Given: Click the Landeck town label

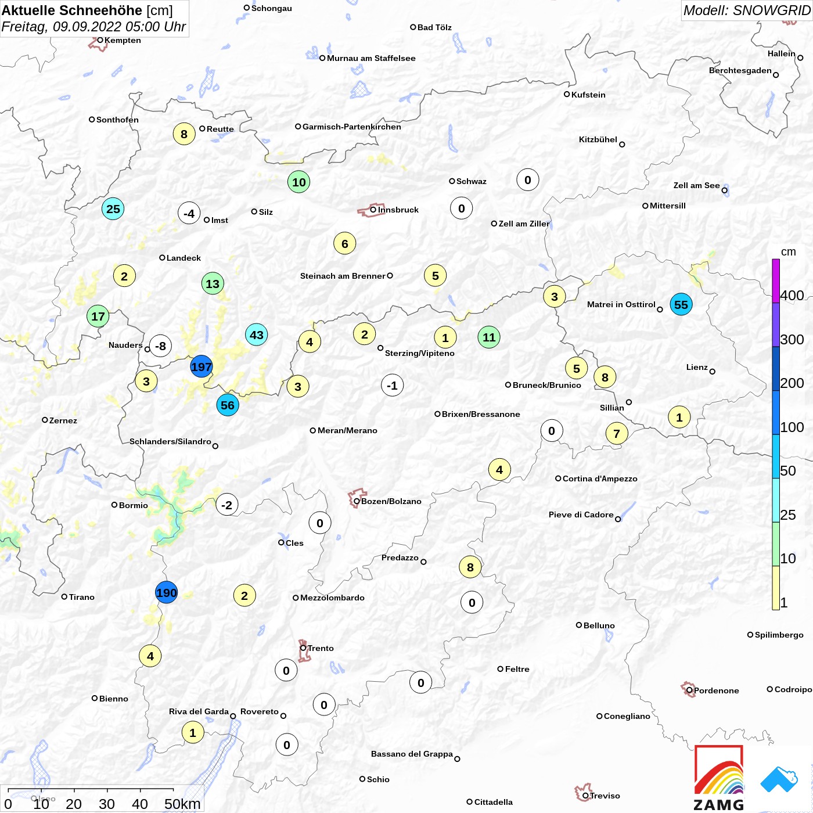Looking at the screenshot, I should pyautogui.click(x=184, y=258).
